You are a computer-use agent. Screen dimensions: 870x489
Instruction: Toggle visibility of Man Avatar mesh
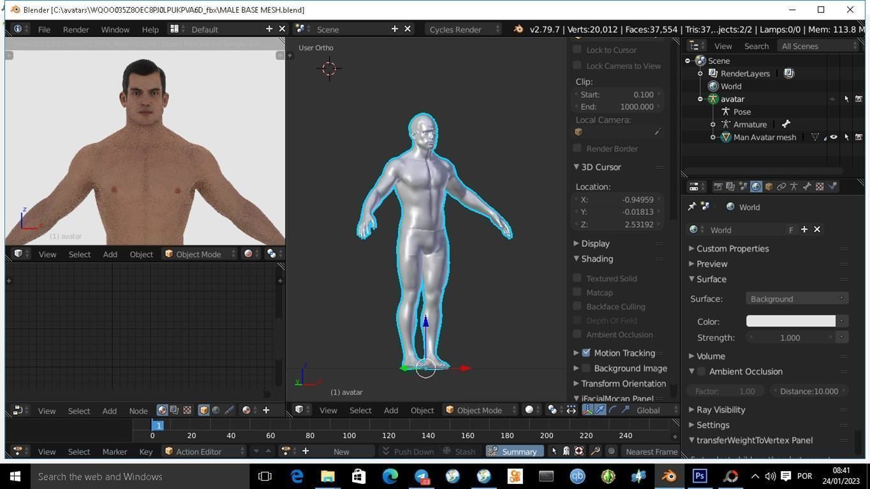[x=833, y=137]
